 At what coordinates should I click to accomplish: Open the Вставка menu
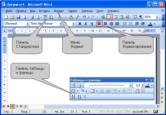(44, 11)
